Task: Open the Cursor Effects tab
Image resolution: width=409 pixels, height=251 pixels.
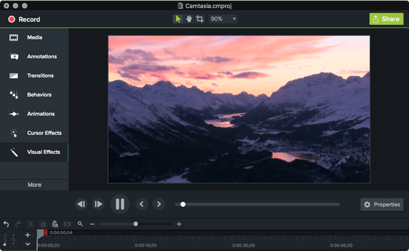Action: [x=34, y=133]
